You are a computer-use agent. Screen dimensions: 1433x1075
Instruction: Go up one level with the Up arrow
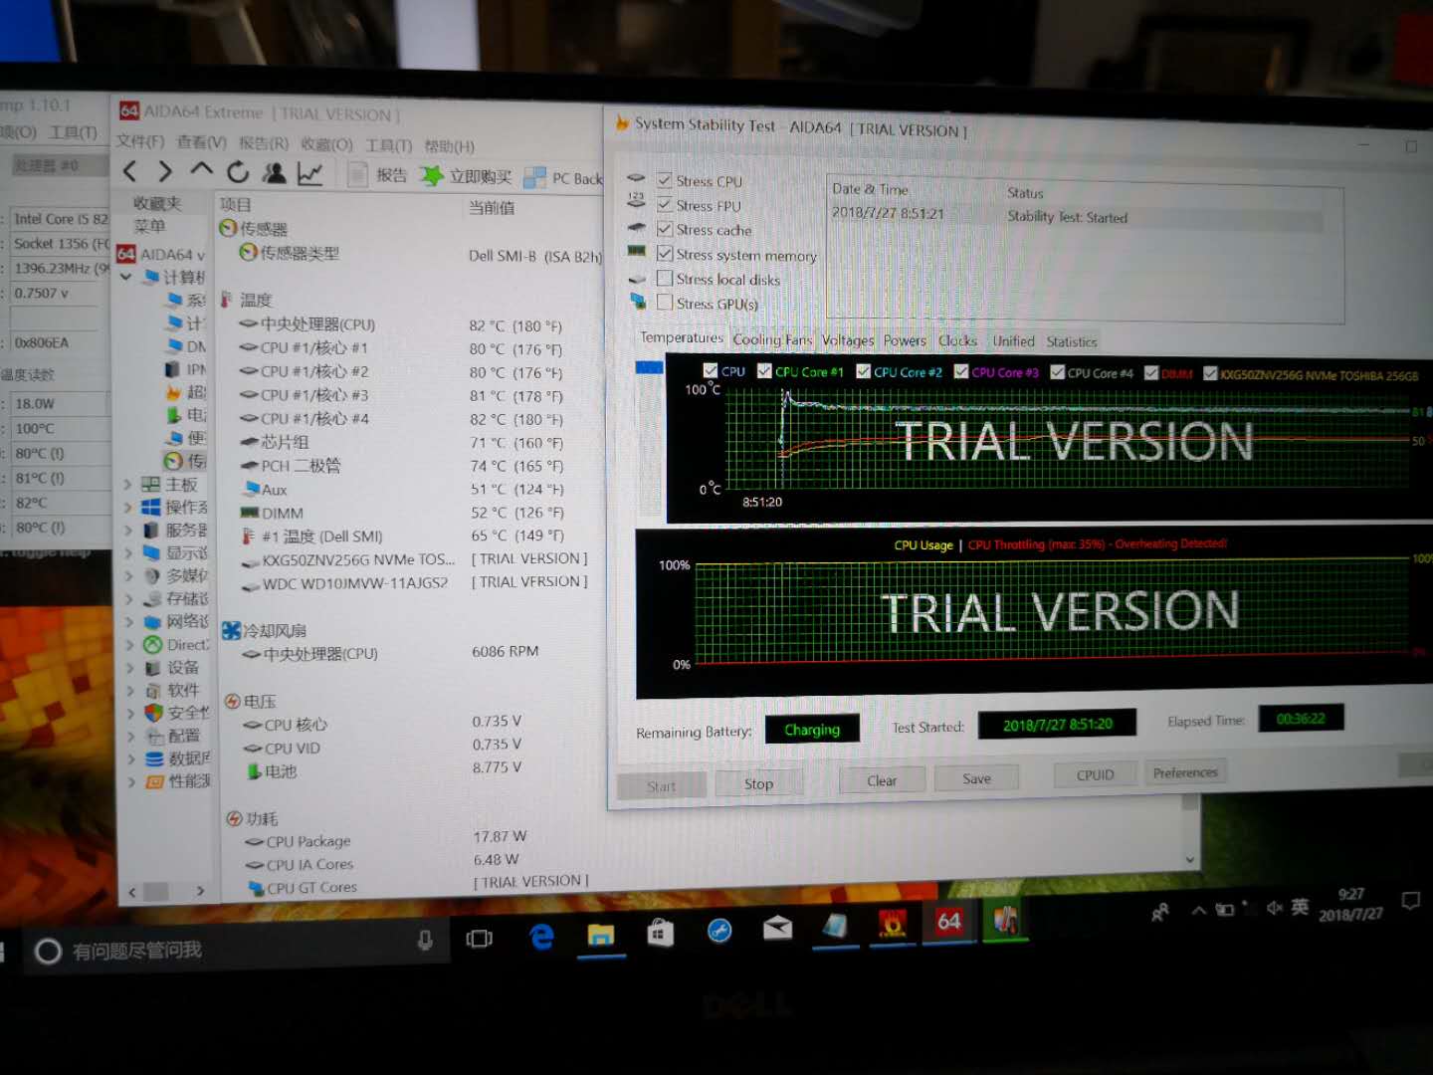201,170
